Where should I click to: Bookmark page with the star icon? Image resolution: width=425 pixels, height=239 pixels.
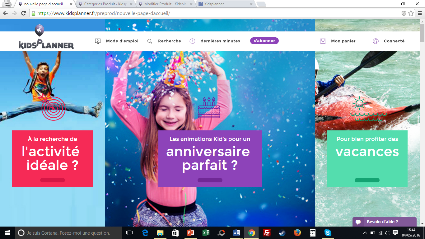pyautogui.click(x=411, y=13)
